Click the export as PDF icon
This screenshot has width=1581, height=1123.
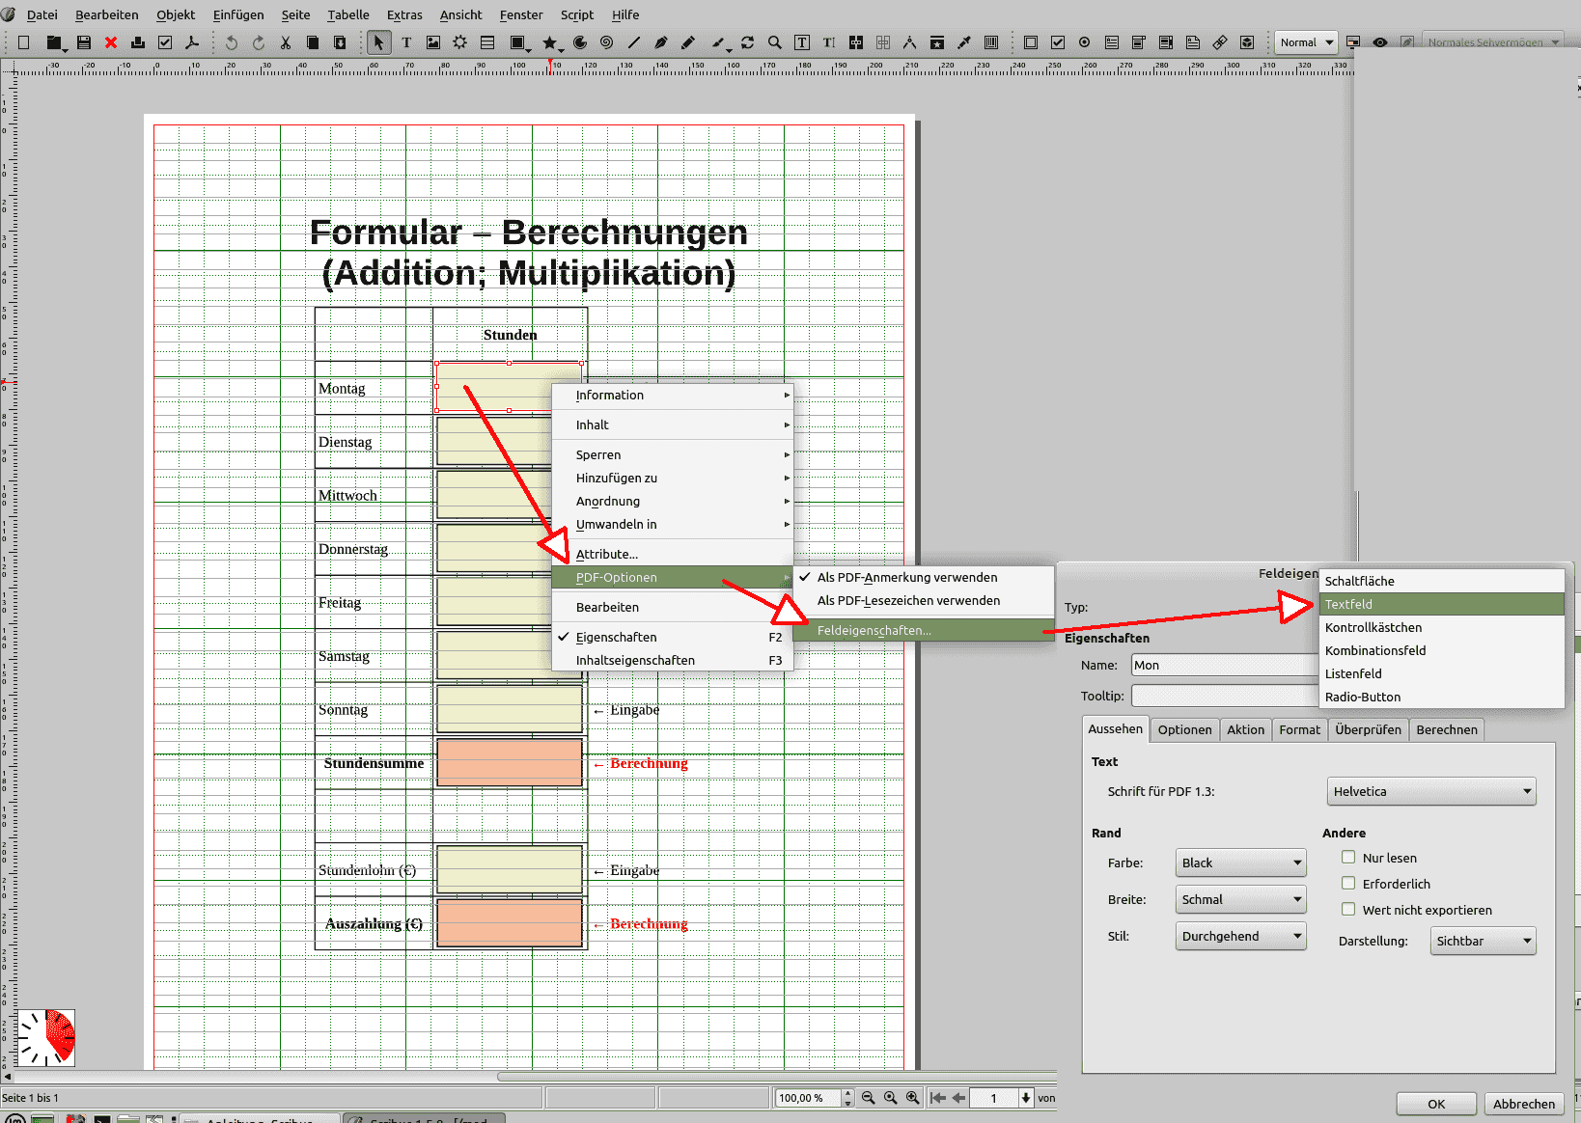point(192,42)
